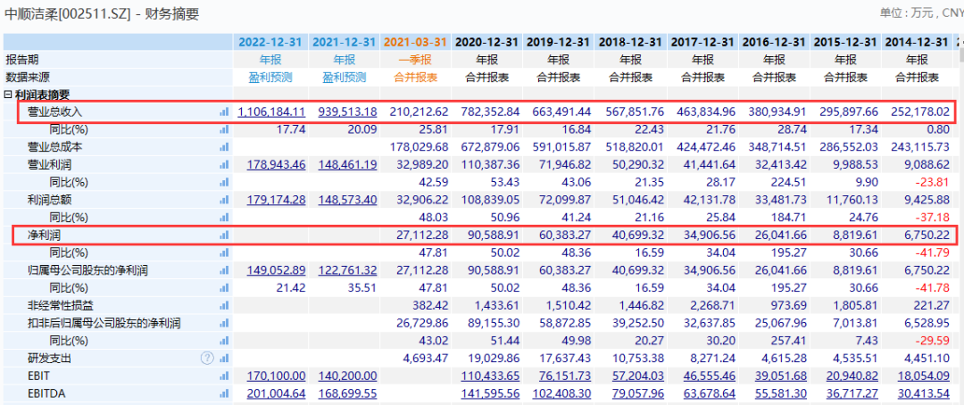964x405 pixels.
Task: Click the trend chart icon for 营业利润
Action: coord(224,165)
